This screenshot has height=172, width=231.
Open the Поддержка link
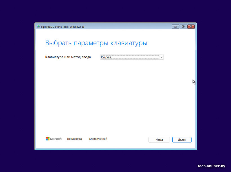[75, 139]
